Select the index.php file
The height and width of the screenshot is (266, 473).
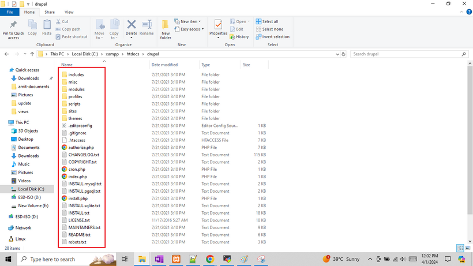click(77, 176)
